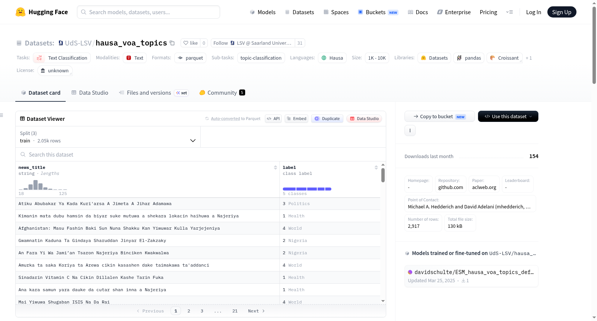The width and height of the screenshot is (597, 321).
Task: Open the Buckets nav item
Action: [x=378, y=12]
